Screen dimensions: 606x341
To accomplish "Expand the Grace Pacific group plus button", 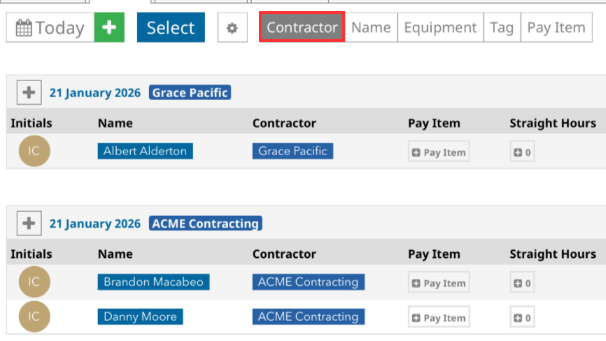I will point(29,92).
